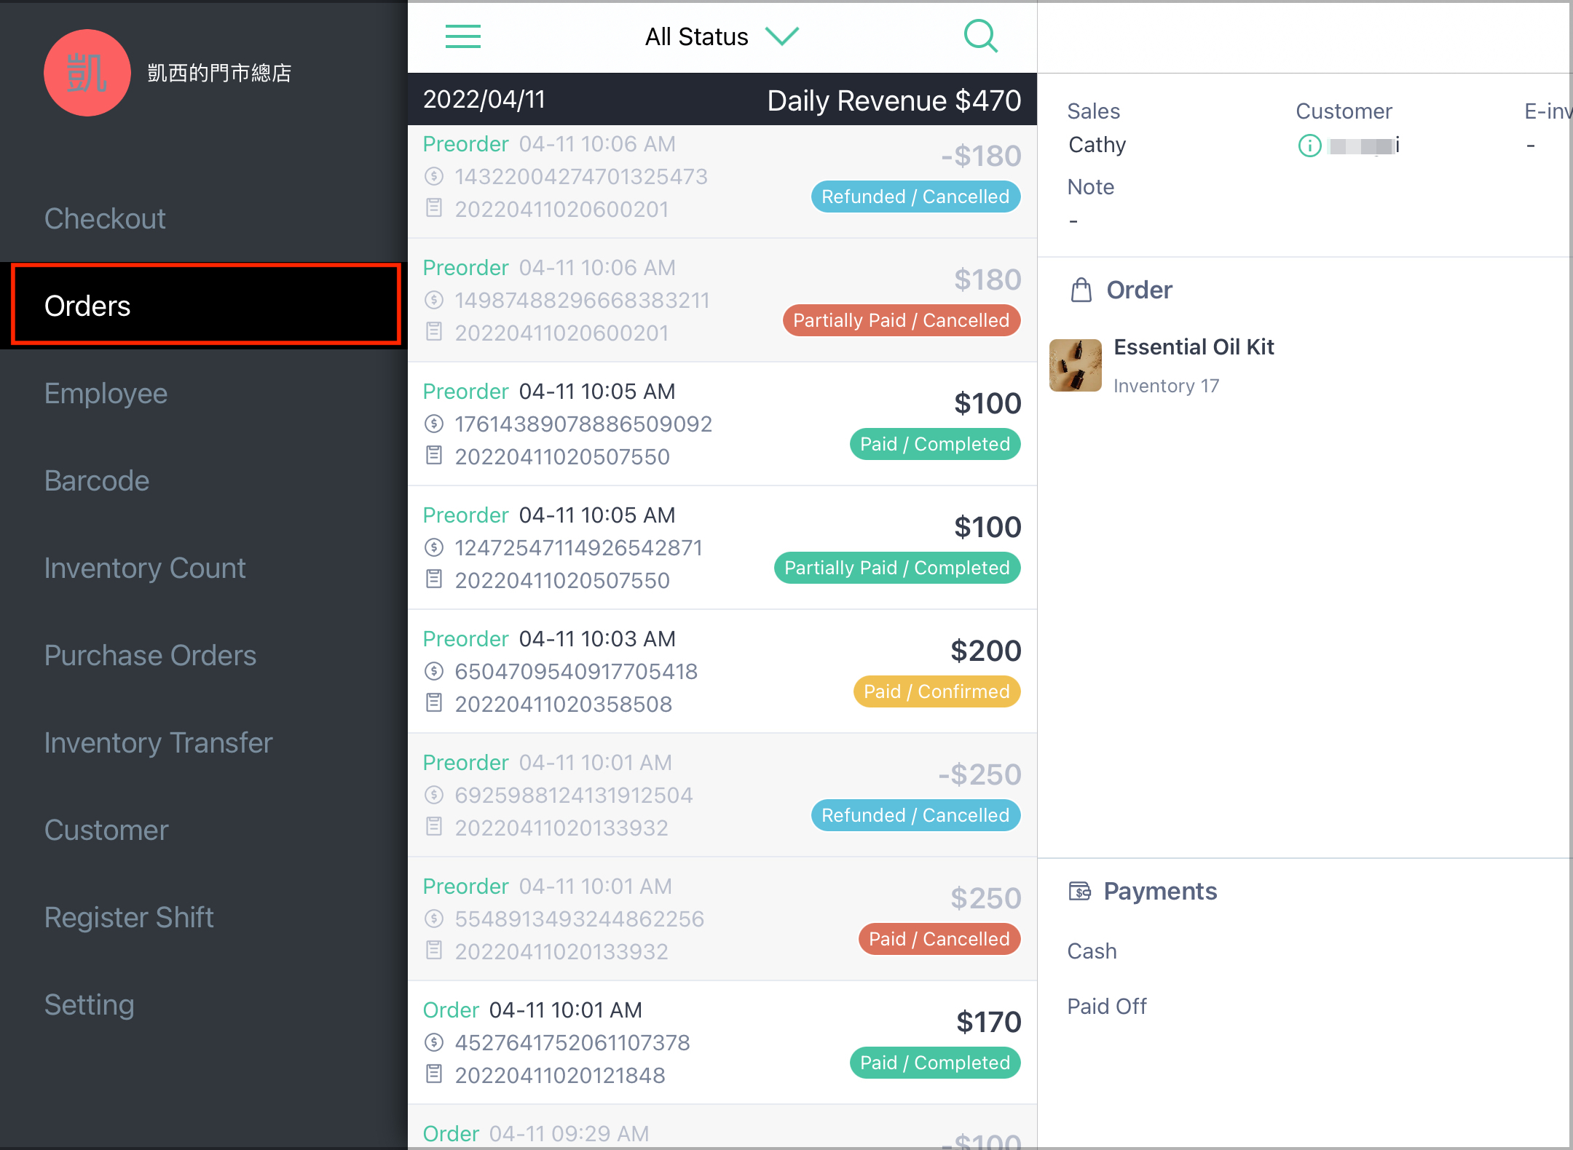The image size is (1573, 1150).
Task: Select the Order 04-11 10:01 AM row title
Action: (x=532, y=1010)
